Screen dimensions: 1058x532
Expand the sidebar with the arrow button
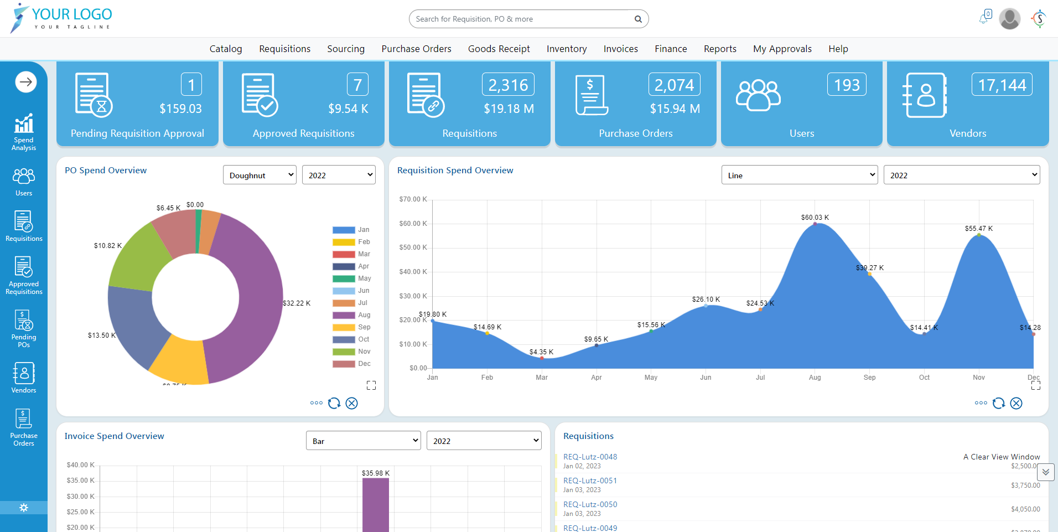(25, 82)
